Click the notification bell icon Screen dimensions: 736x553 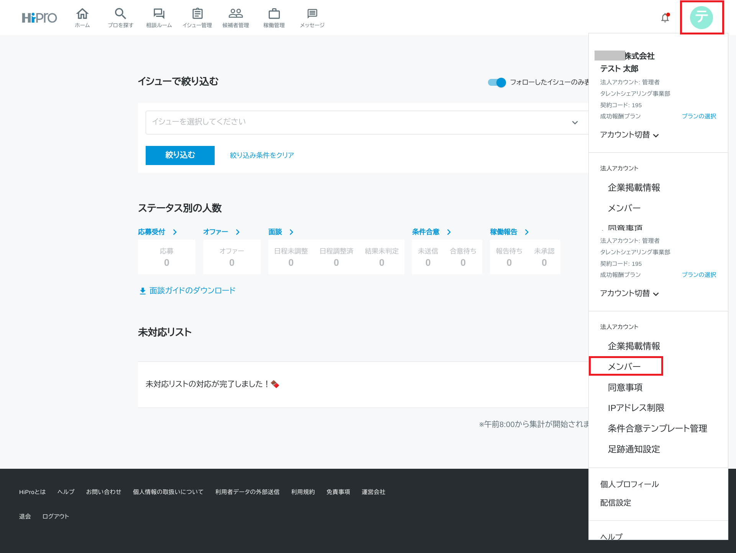(x=665, y=18)
